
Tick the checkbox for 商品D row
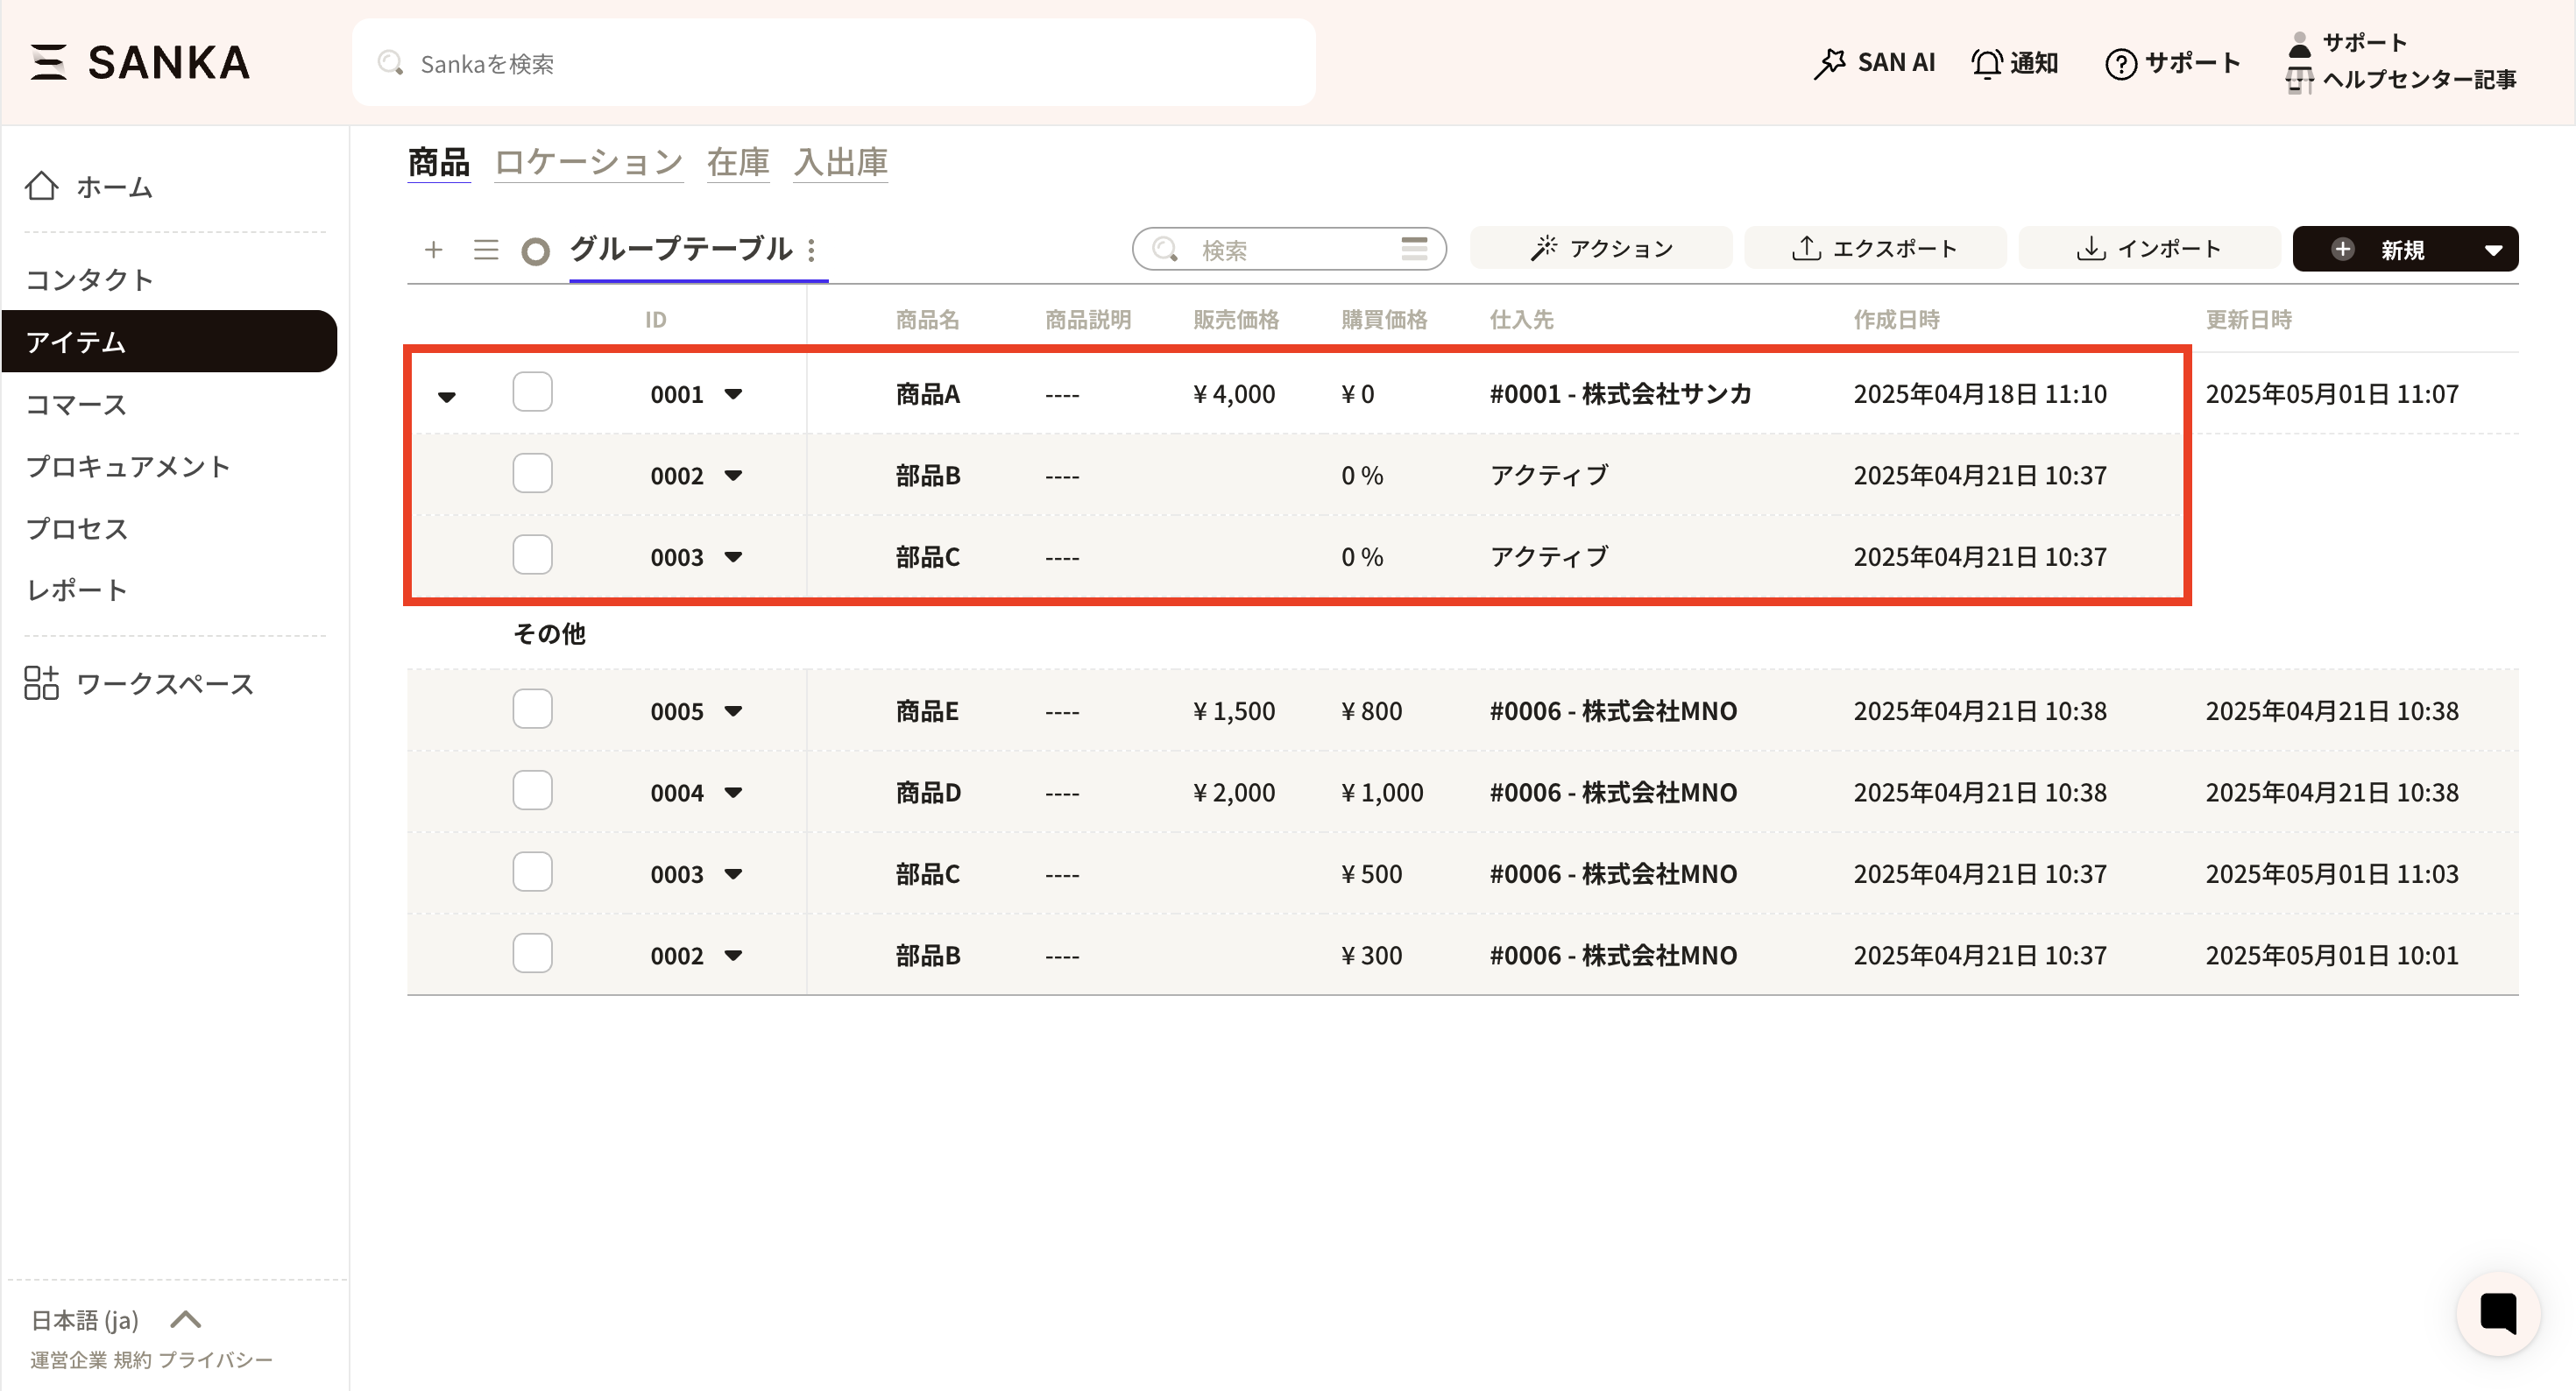point(532,791)
